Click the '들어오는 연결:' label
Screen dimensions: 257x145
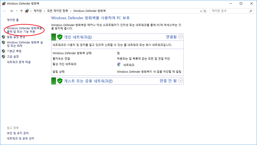[x=61, y=59]
